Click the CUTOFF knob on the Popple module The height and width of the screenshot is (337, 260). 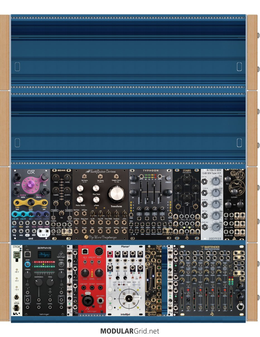coord(234,191)
